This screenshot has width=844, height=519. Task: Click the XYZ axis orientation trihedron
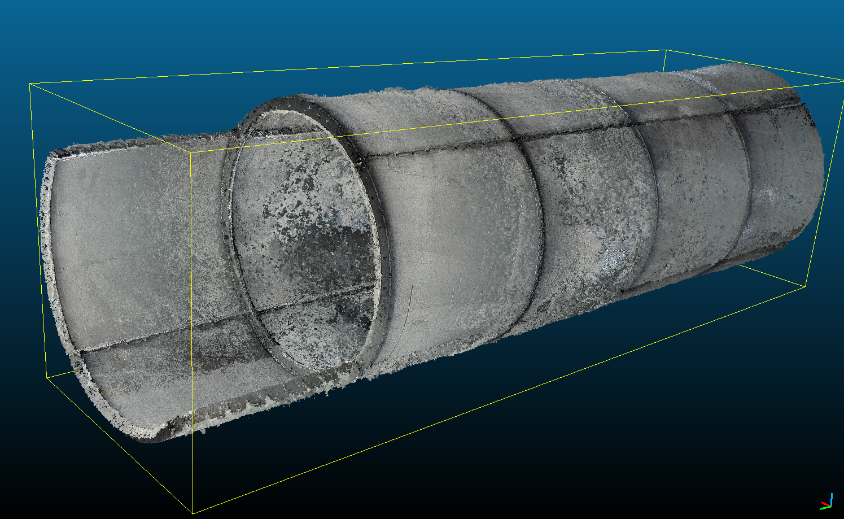point(828,501)
